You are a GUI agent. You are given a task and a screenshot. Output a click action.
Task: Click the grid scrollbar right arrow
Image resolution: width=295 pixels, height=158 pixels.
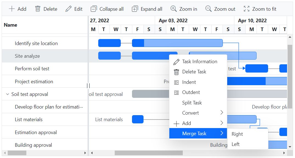click(x=85, y=153)
